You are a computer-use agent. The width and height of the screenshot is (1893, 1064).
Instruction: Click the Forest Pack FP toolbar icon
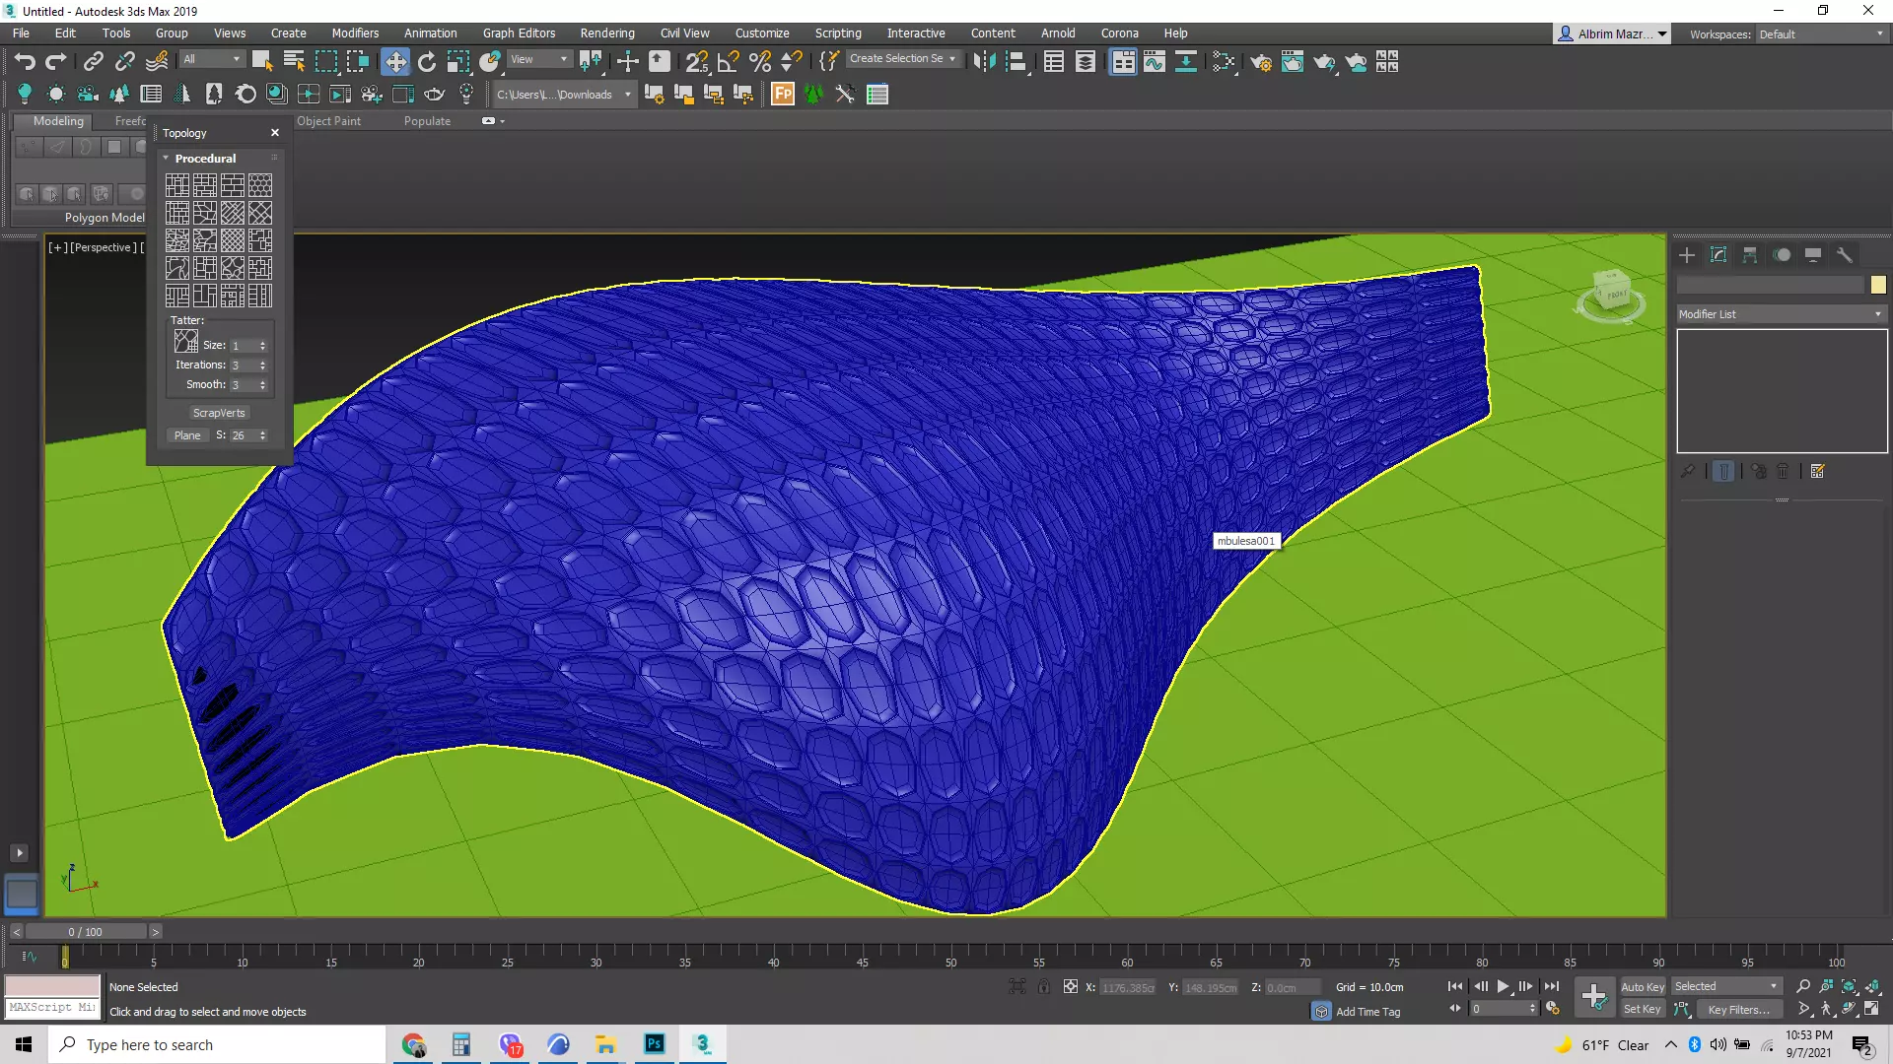[x=783, y=95]
